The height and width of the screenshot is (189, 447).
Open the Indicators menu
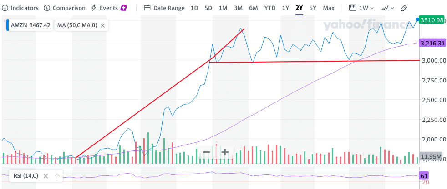(x=20, y=8)
